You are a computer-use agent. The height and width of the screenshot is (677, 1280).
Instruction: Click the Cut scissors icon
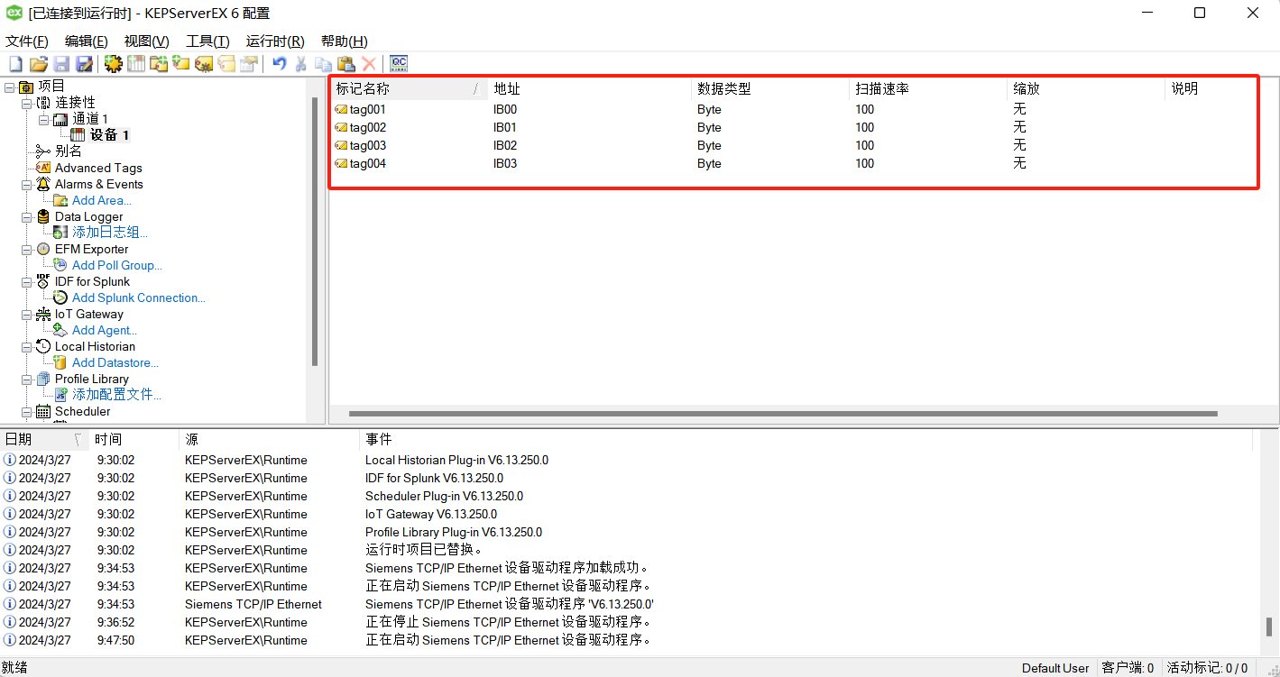click(x=301, y=64)
